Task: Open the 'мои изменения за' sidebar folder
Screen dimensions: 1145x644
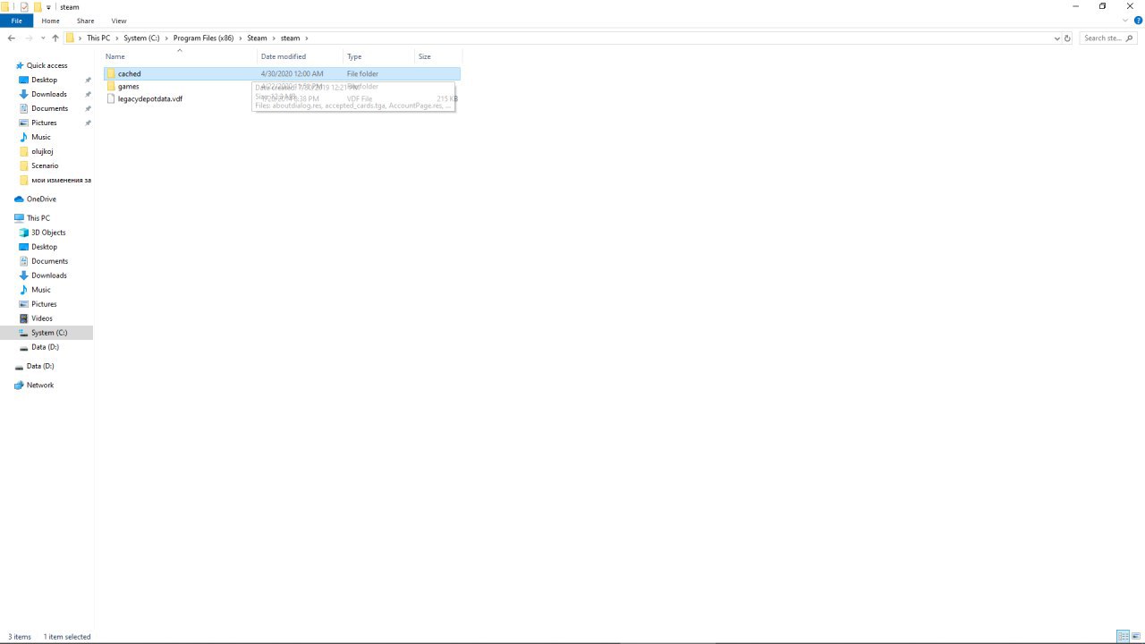Action: [x=61, y=180]
